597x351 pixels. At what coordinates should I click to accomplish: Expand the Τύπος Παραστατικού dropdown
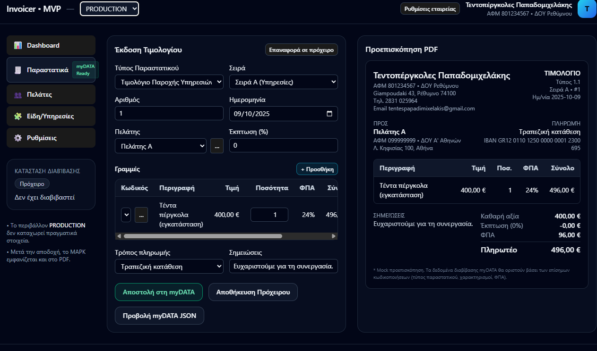[169, 82]
